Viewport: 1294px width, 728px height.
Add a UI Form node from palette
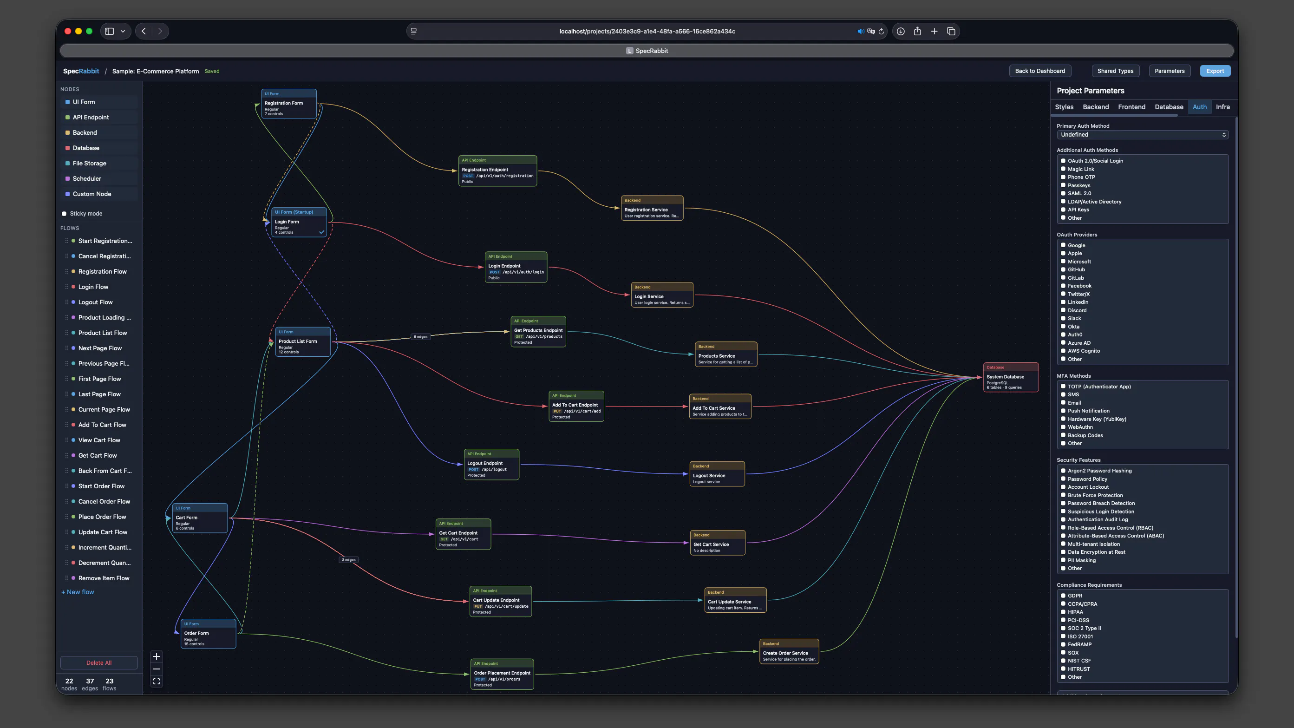[x=99, y=102]
